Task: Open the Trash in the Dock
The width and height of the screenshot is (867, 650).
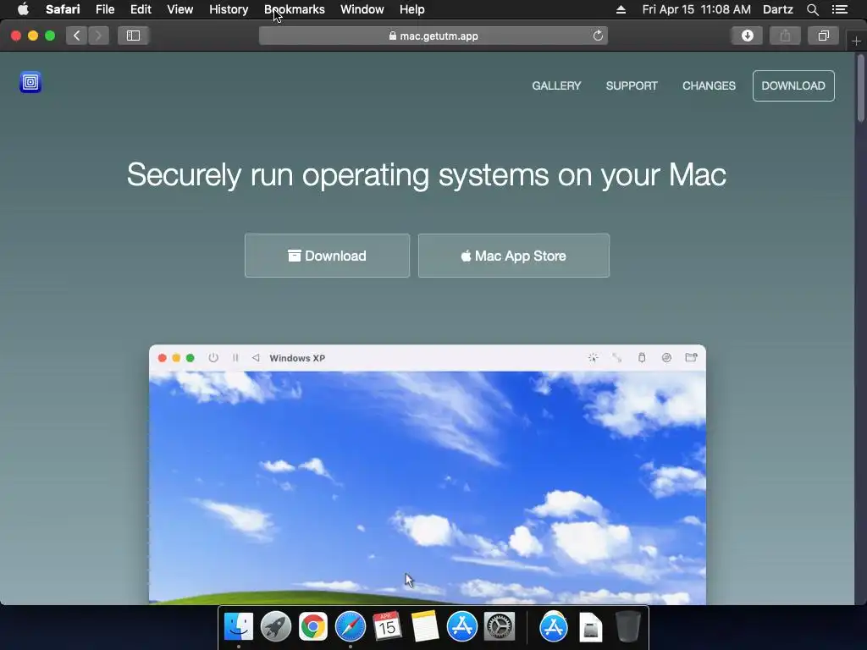Action: [627, 626]
